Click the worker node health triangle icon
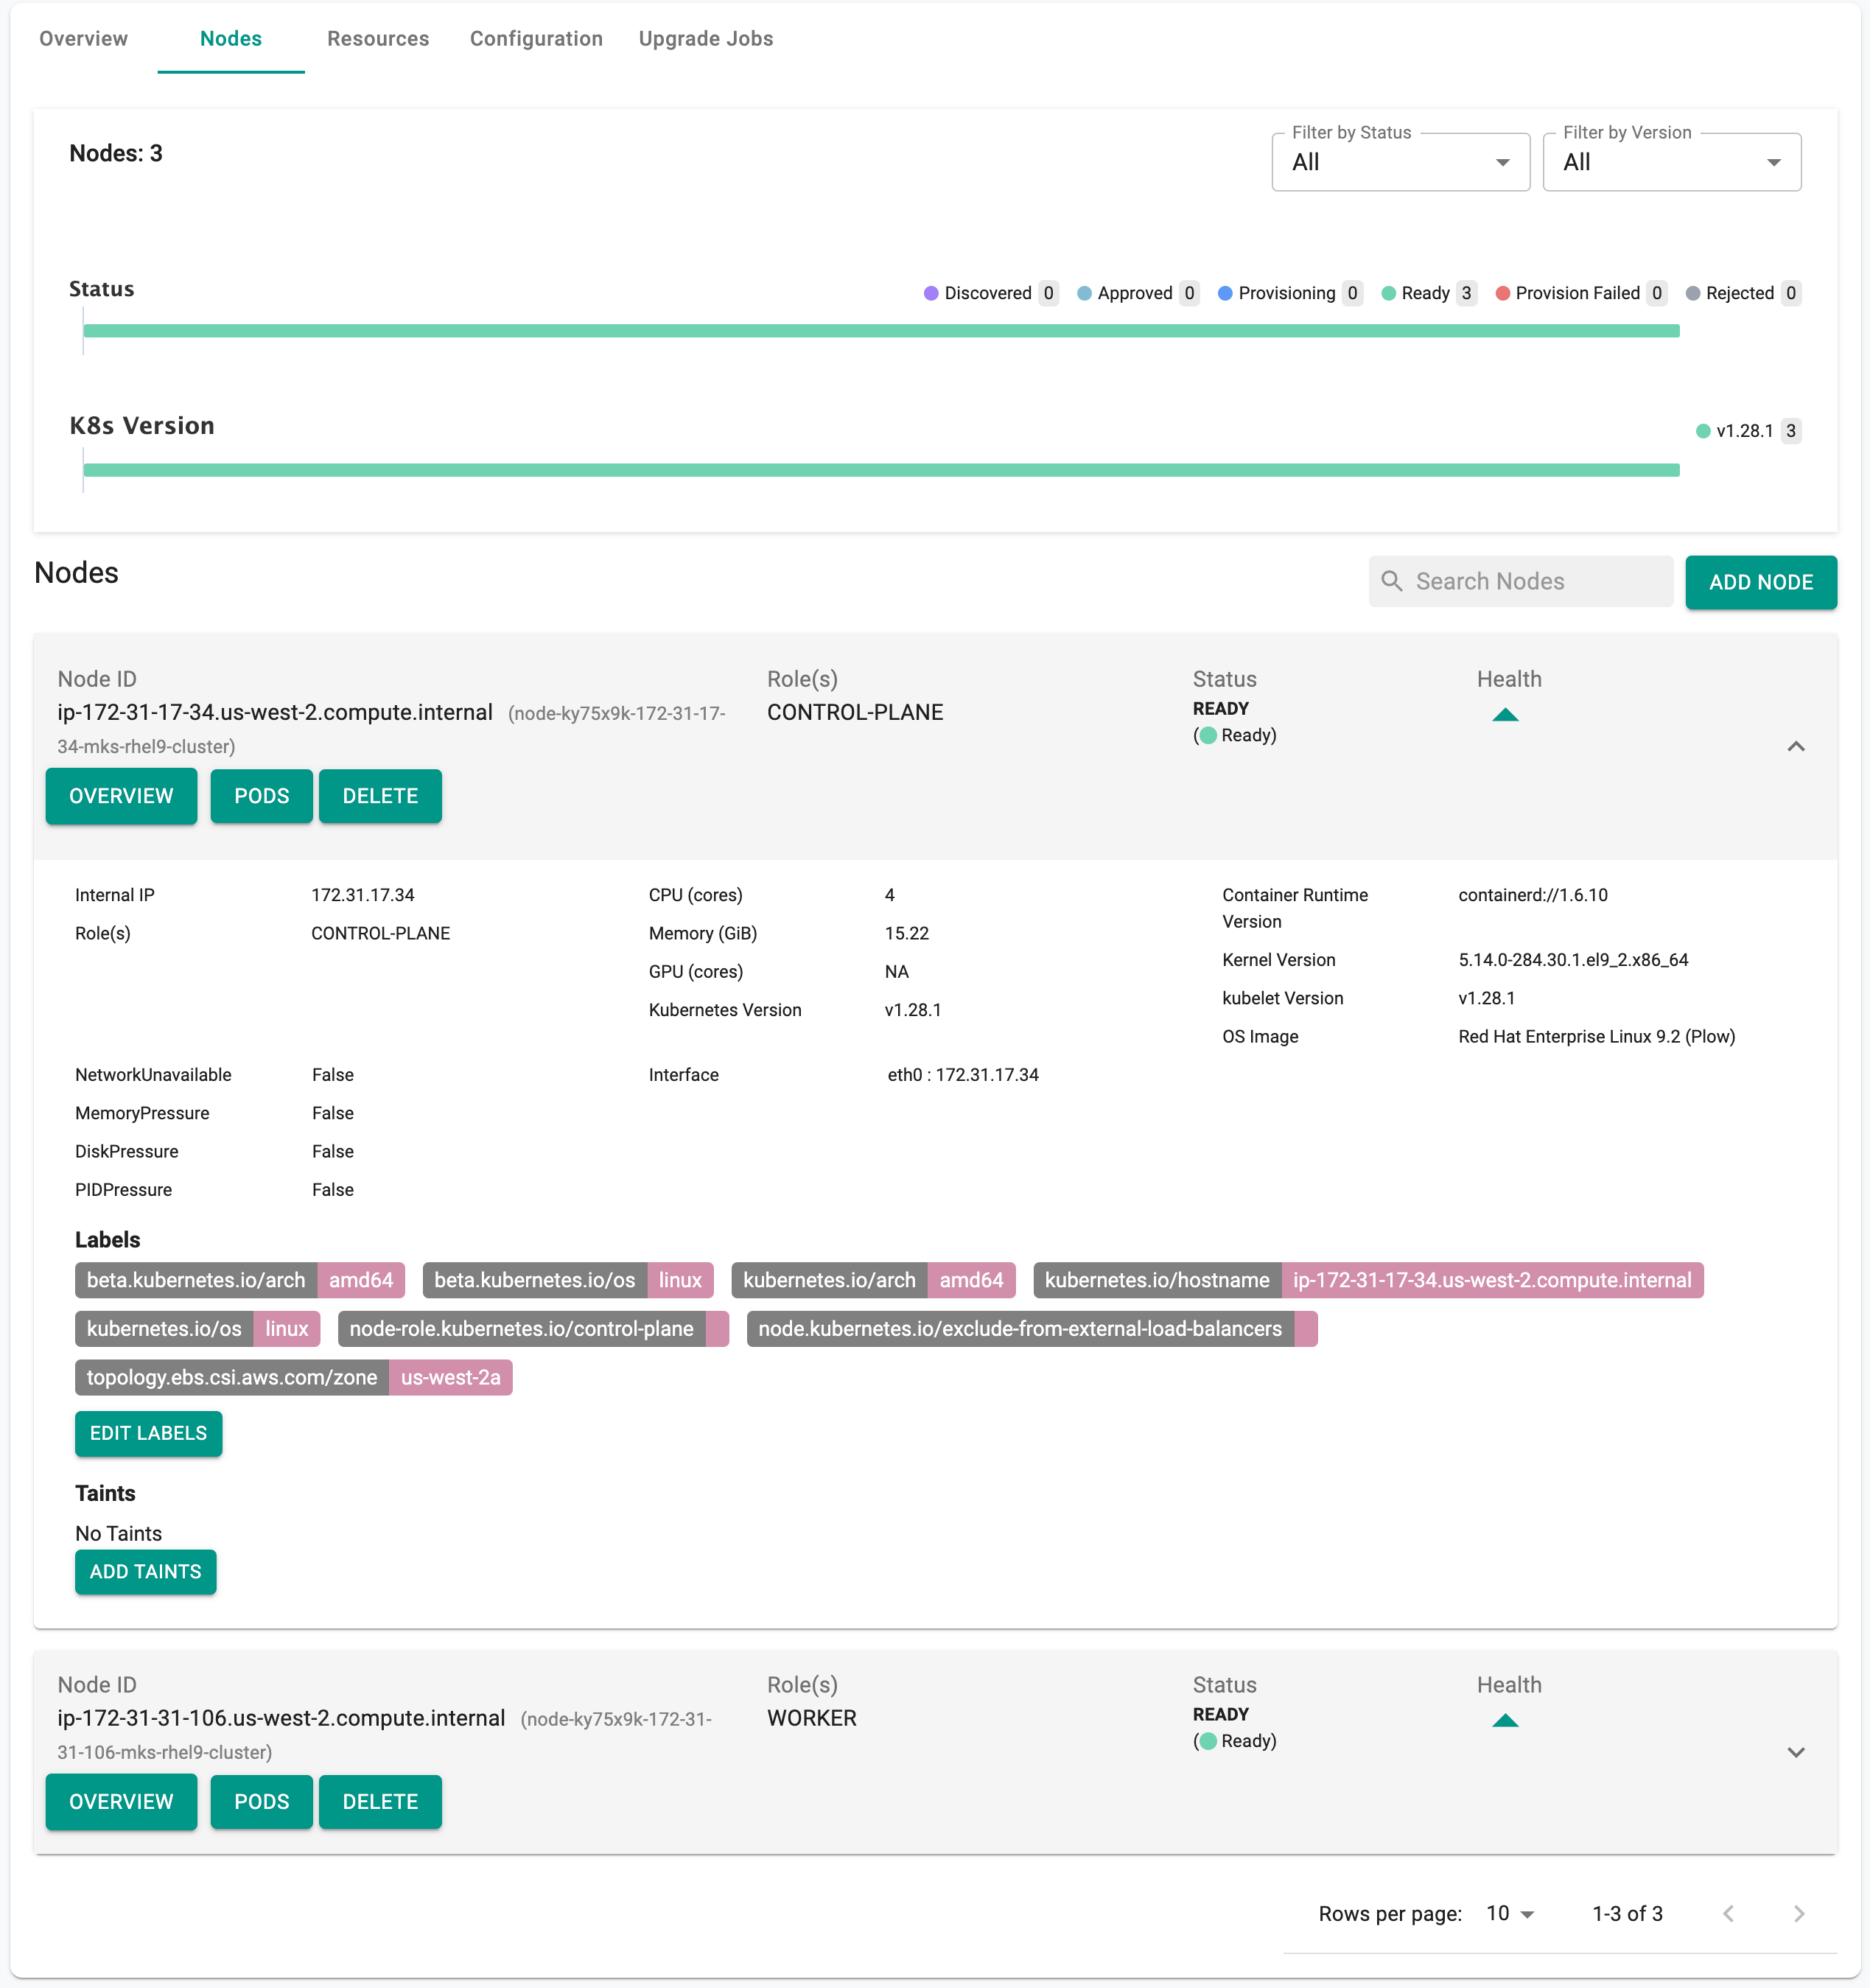This screenshot has height=1988, width=1870. [x=1505, y=1720]
